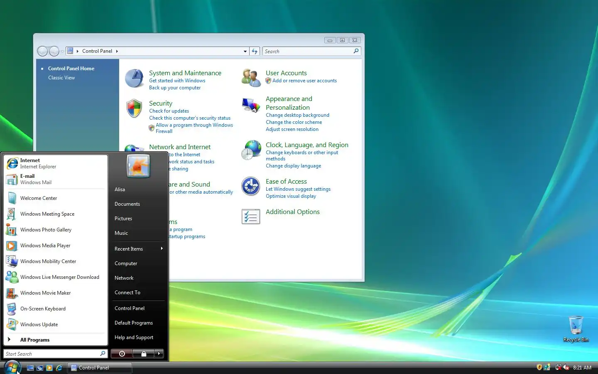Click Show Desktop in Quick Launch
The height and width of the screenshot is (374, 598).
tap(30, 368)
